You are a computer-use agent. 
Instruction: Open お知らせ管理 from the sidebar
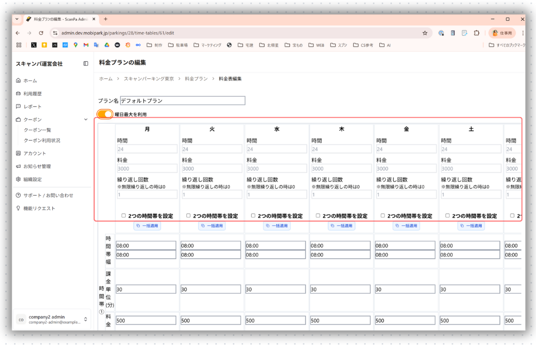(x=37, y=166)
